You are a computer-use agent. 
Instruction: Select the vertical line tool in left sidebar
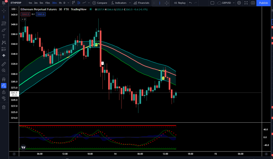tap(4, 17)
